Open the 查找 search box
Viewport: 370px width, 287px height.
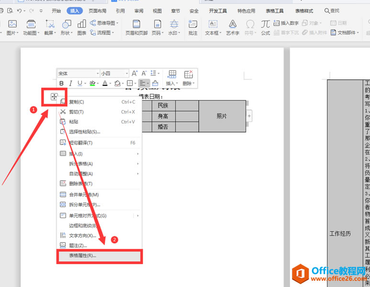pyautogui.click(x=332, y=11)
